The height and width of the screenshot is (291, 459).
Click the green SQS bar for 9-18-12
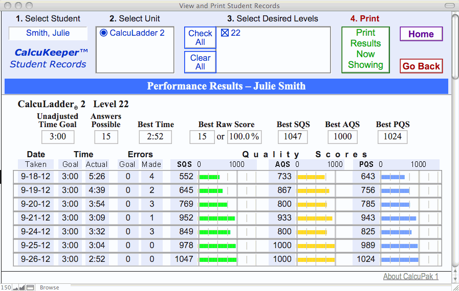pos(209,177)
